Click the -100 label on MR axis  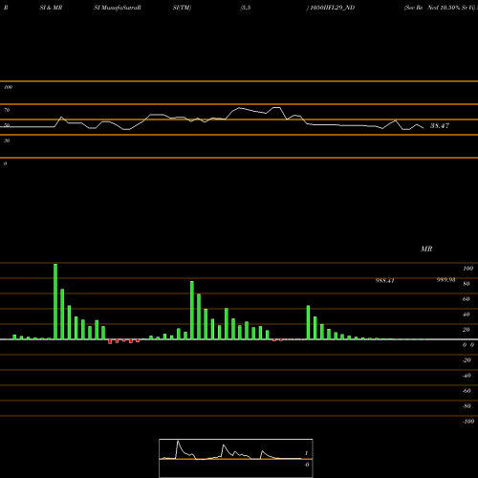point(468,422)
